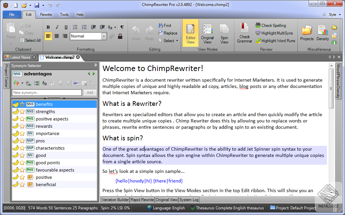The width and height of the screenshot is (345, 215).
Task: Switch to Original View mode
Action: point(207,33)
